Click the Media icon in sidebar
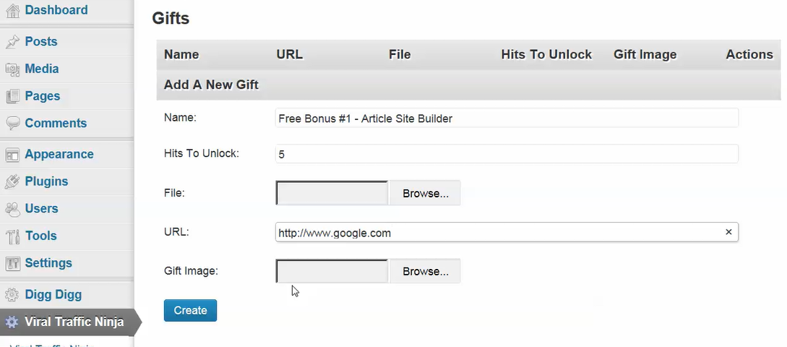 point(12,69)
